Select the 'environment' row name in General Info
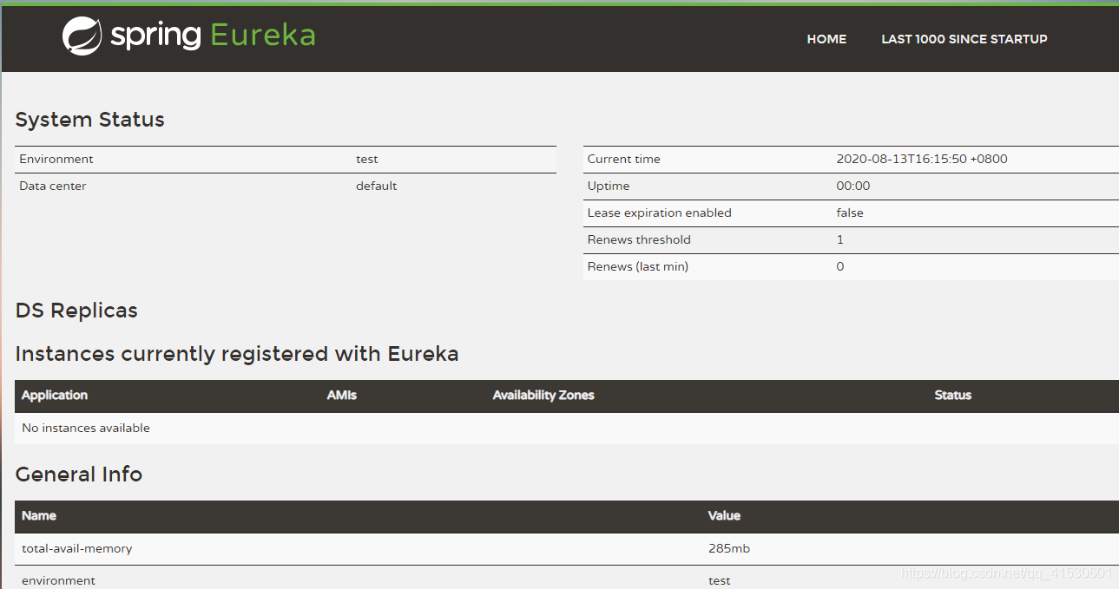1119x589 pixels. (x=58, y=580)
